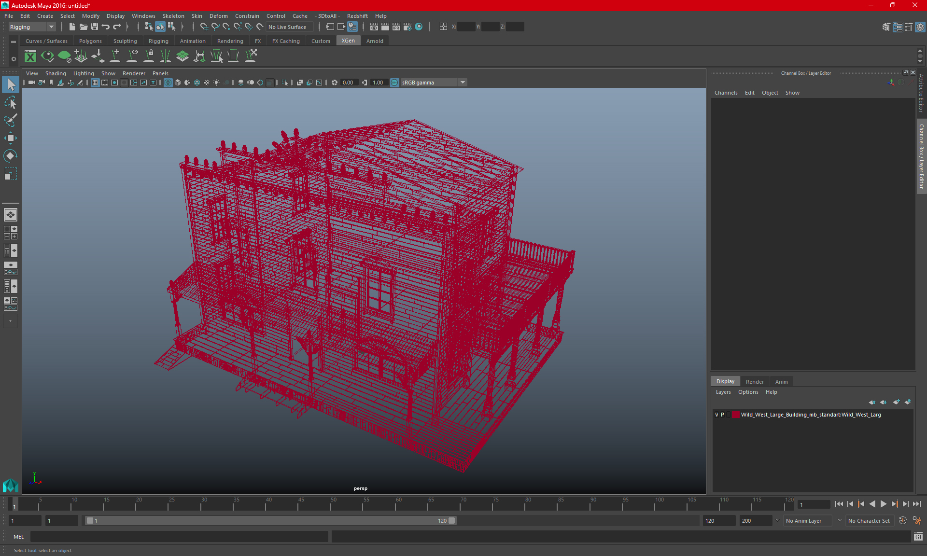Open the Windows menu

tap(143, 16)
